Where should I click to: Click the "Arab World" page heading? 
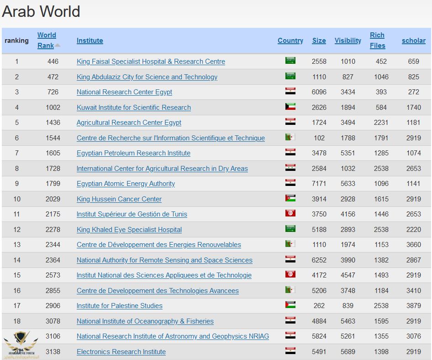[x=41, y=11]
